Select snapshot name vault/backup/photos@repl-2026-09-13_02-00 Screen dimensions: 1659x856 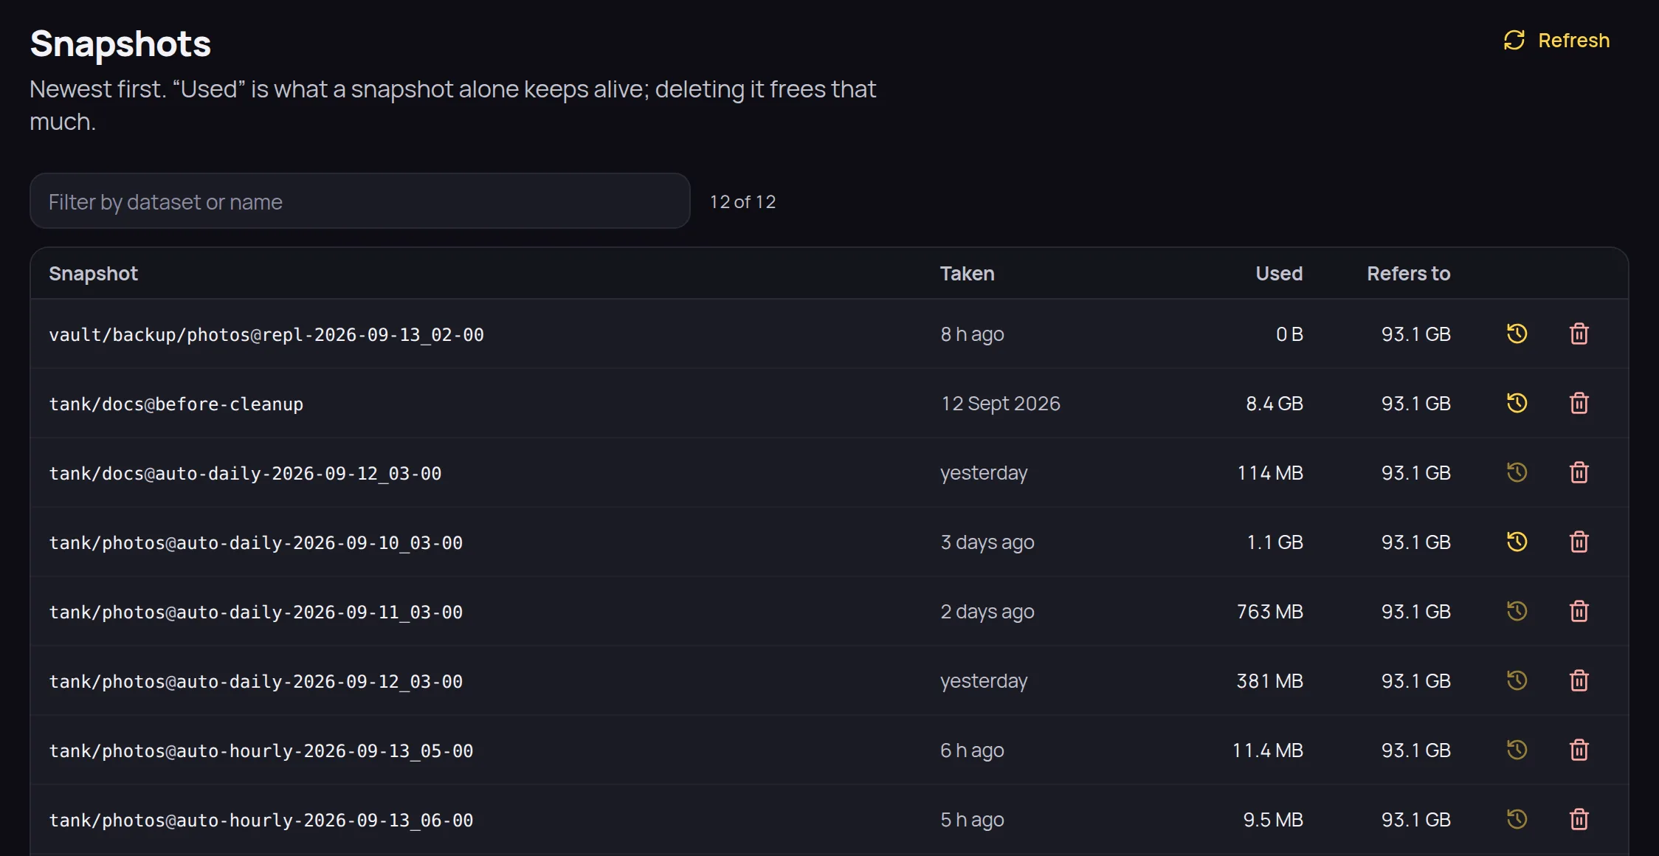pos(266,334)
